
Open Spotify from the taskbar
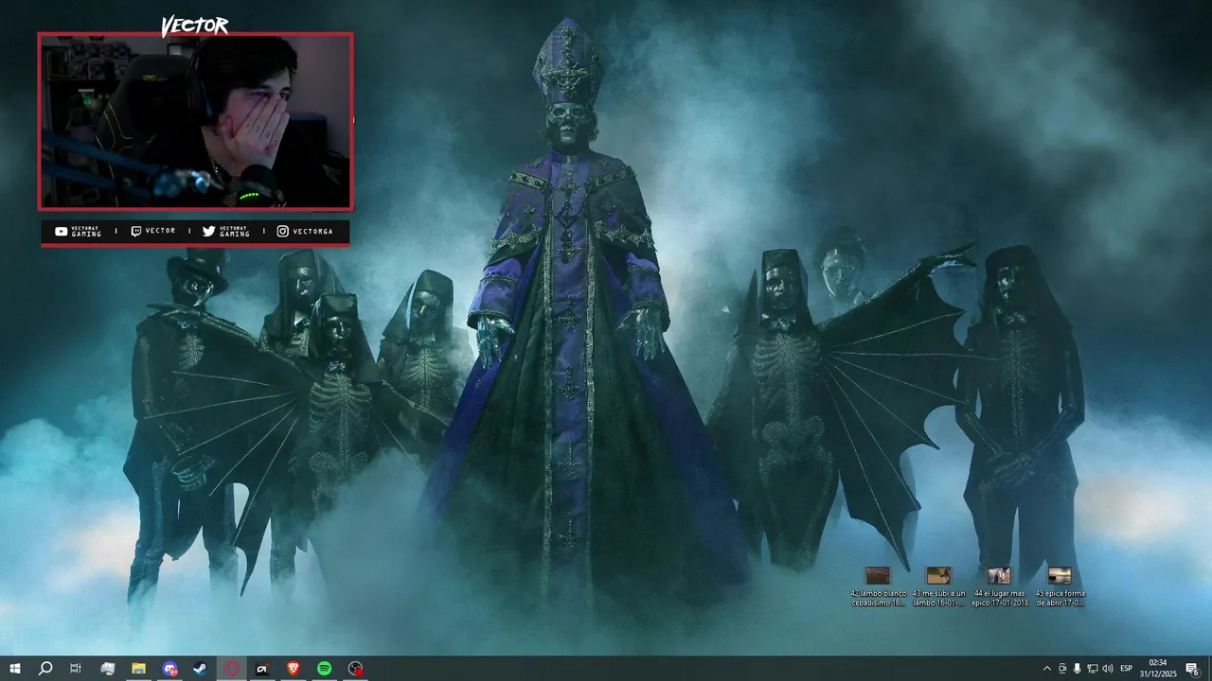[324, 669]
